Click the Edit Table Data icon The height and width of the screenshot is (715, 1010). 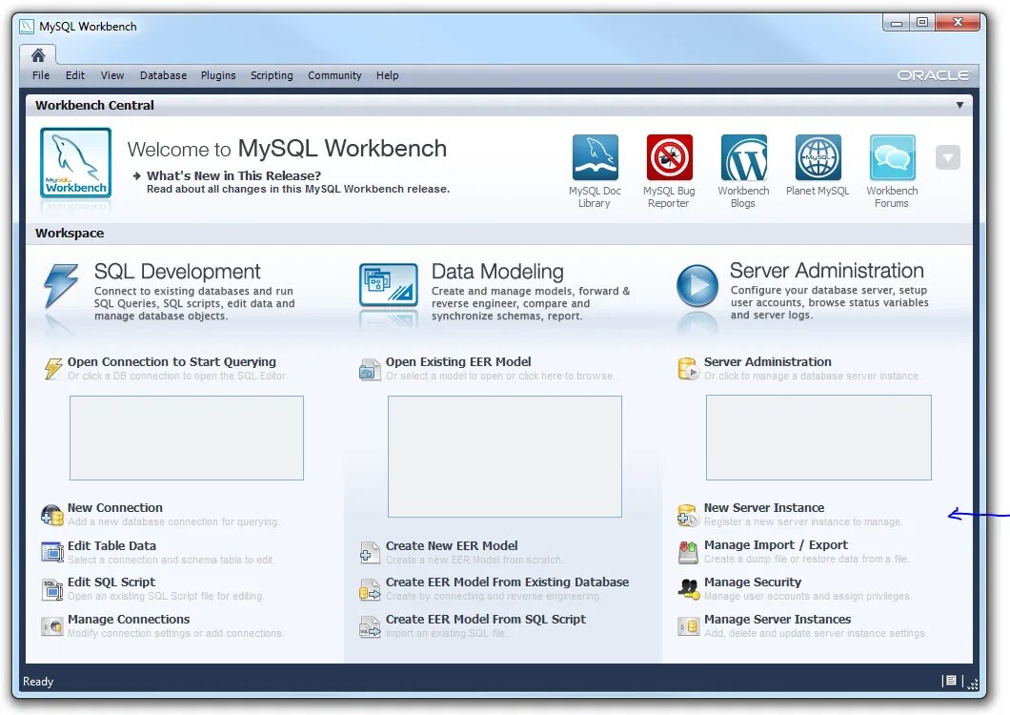click(52, 553)
